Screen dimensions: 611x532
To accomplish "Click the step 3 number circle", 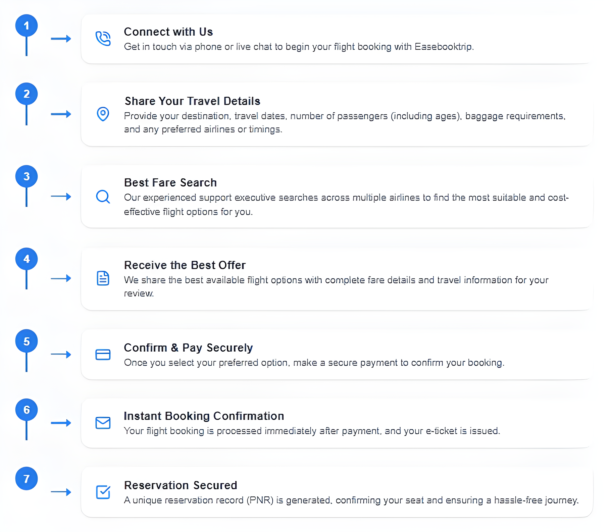I will point(27,176).
